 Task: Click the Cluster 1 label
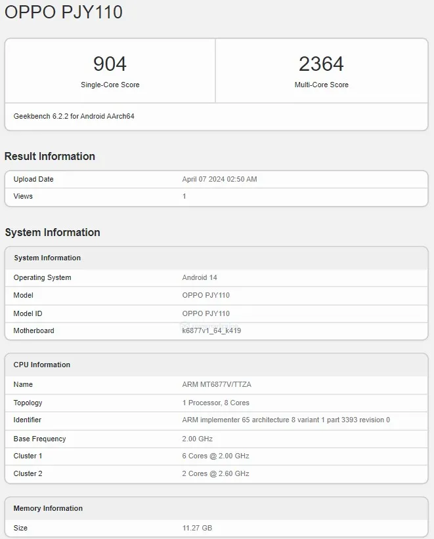click(28, 456)
